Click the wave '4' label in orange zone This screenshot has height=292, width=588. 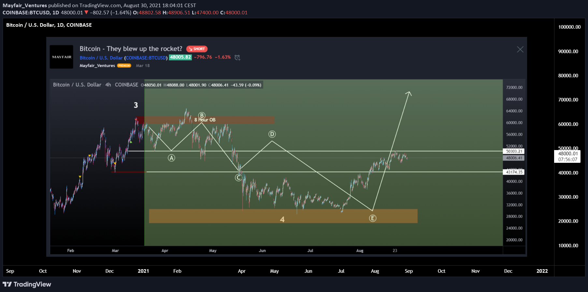[x=282, y=220]
